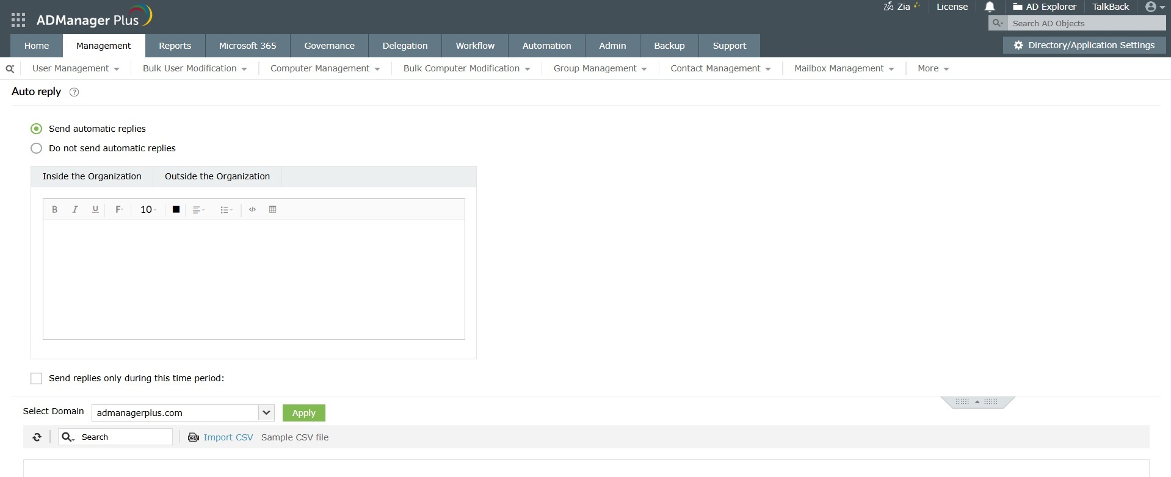Click the Search AD Objects magnifier icon
This screenshot has height=477, width=1171.
coord(998,23)
